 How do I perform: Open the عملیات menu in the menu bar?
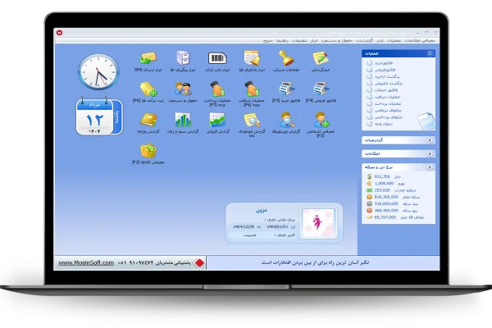click(394, 41)
